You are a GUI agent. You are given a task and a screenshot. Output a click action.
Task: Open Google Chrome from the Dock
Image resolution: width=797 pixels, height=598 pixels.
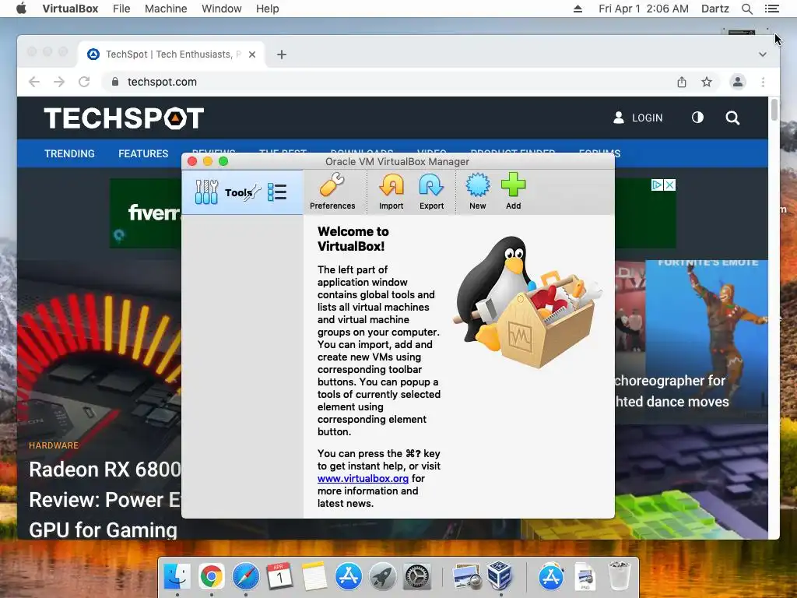(211, 577)
